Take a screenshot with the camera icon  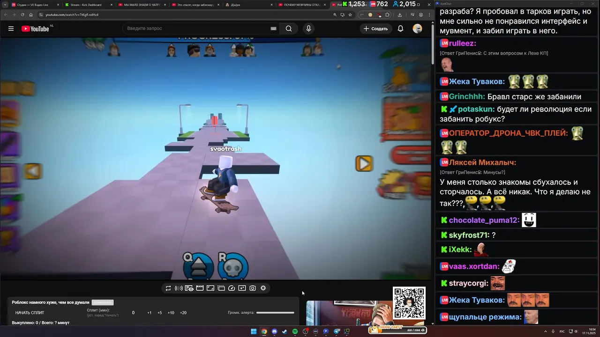click(x=253, y=288)
